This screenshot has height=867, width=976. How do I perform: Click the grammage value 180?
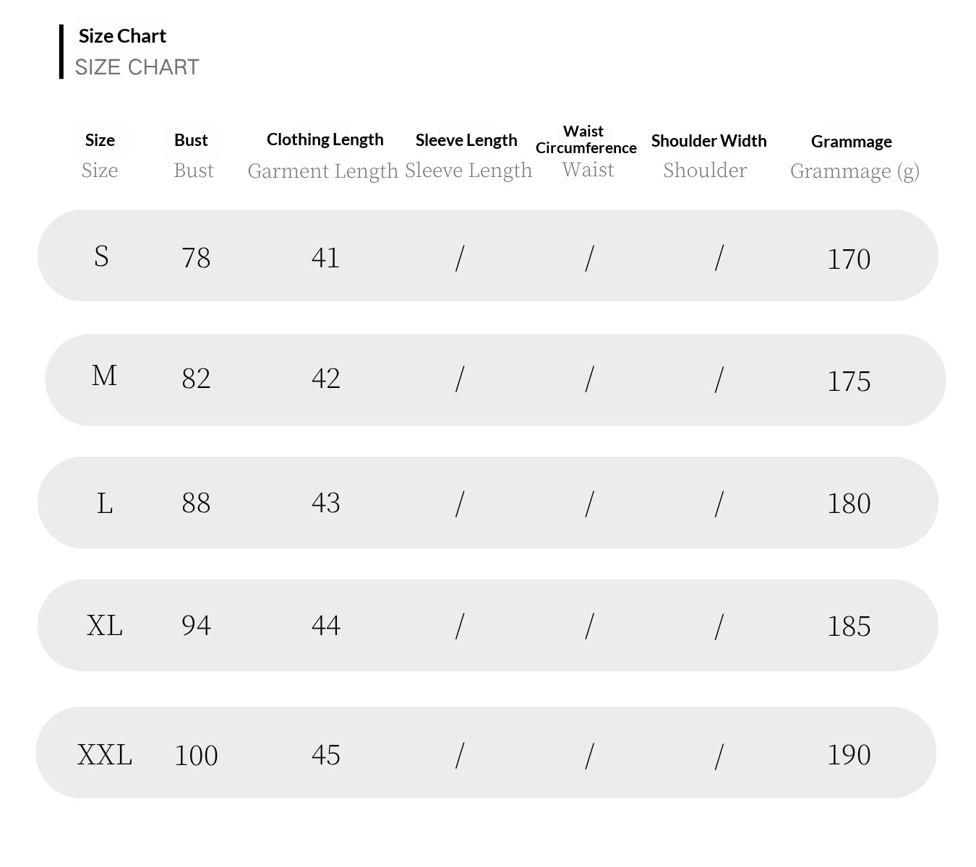coord(849,504)
